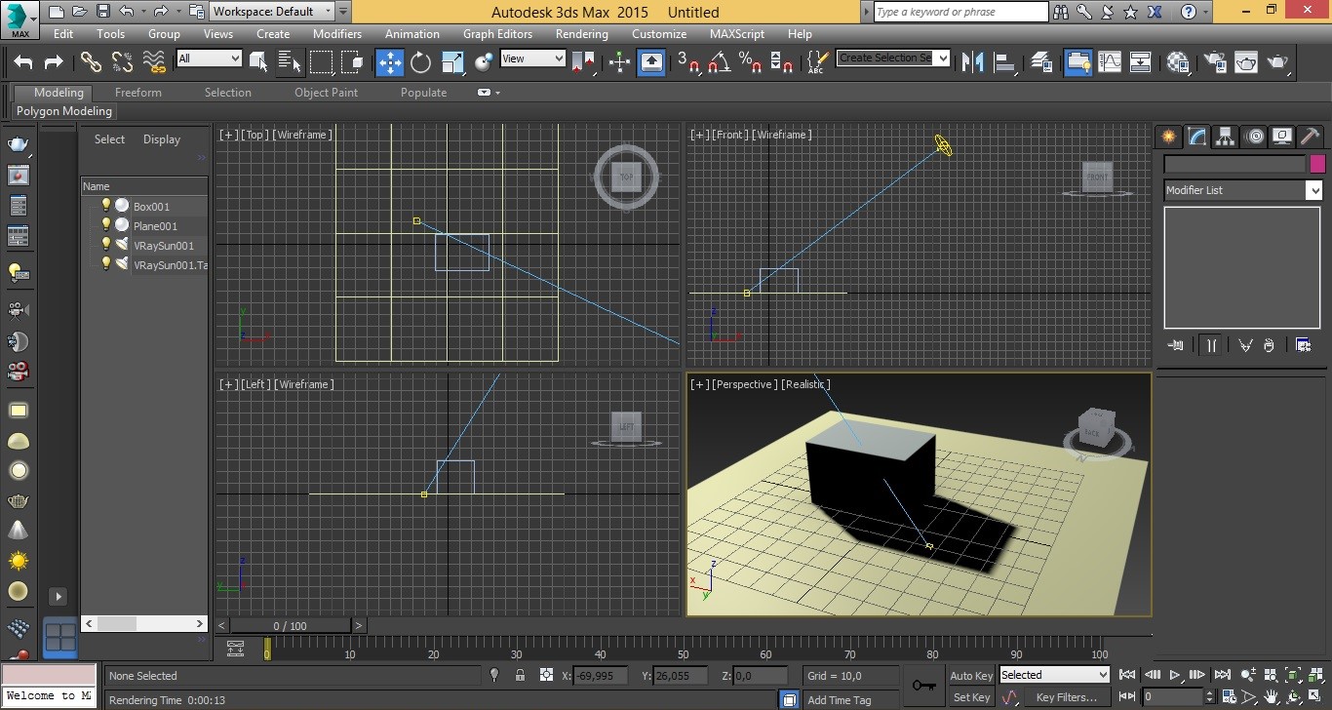Image resolution: width=1332 pixels, height=710 pixels.
Task: Toggle visibility bulb for Box001
Action: pos(106,205)
